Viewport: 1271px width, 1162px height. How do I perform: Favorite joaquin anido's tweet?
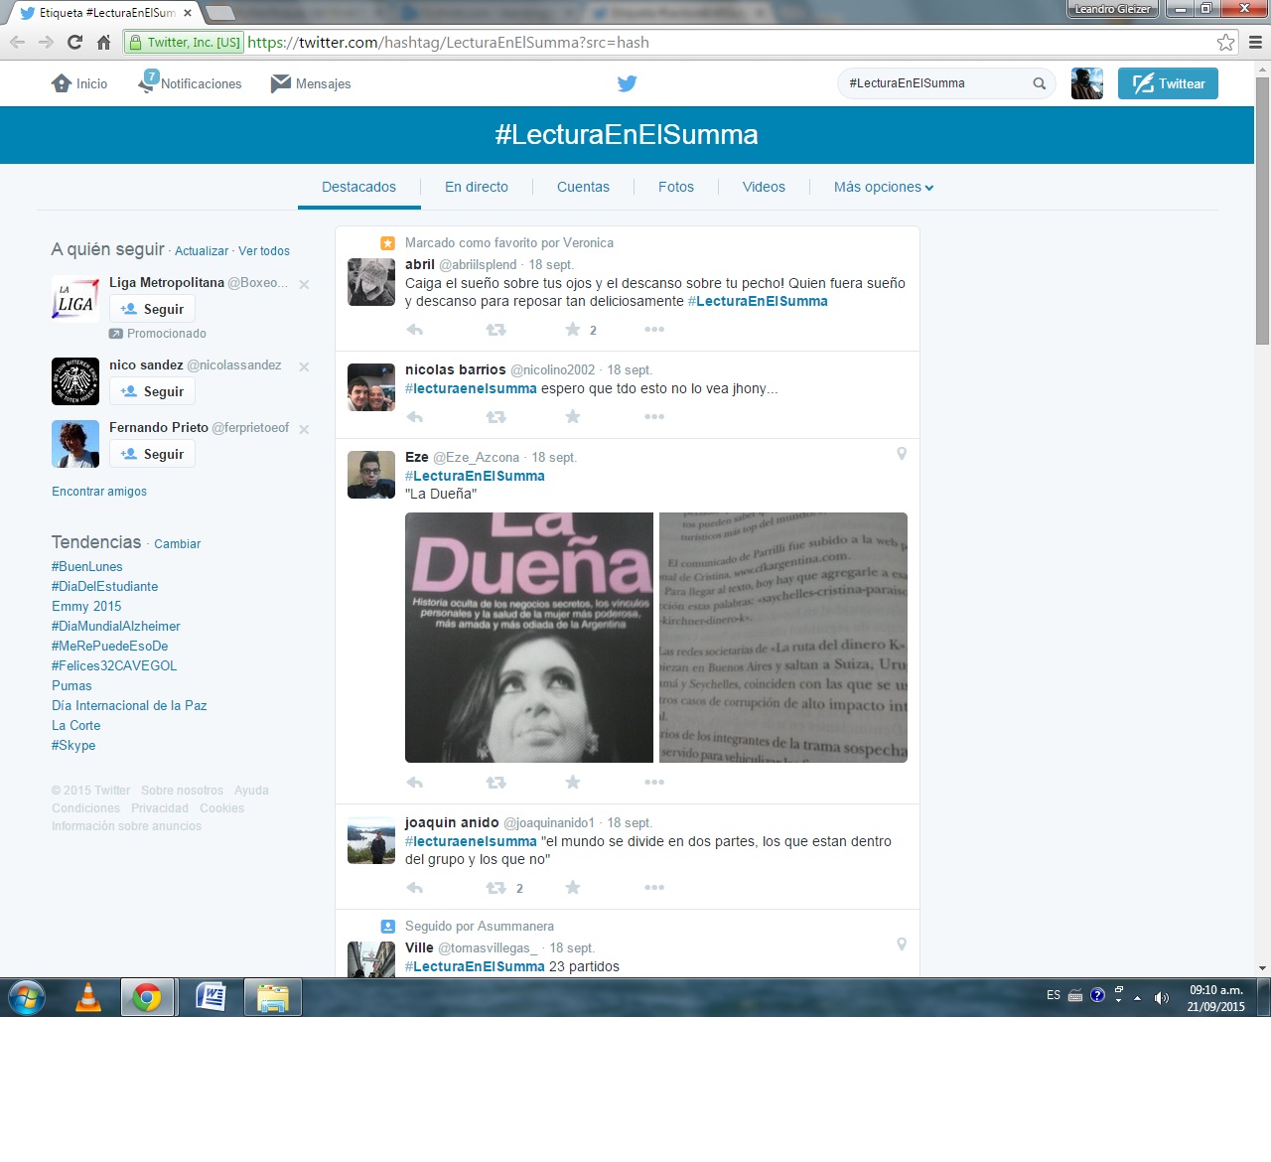(573, 888)
